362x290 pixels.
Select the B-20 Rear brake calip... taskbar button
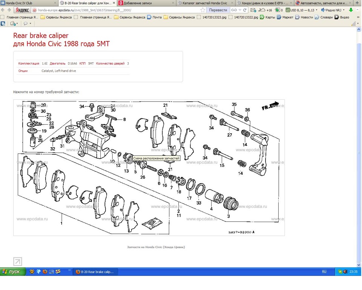click(95, 272)
